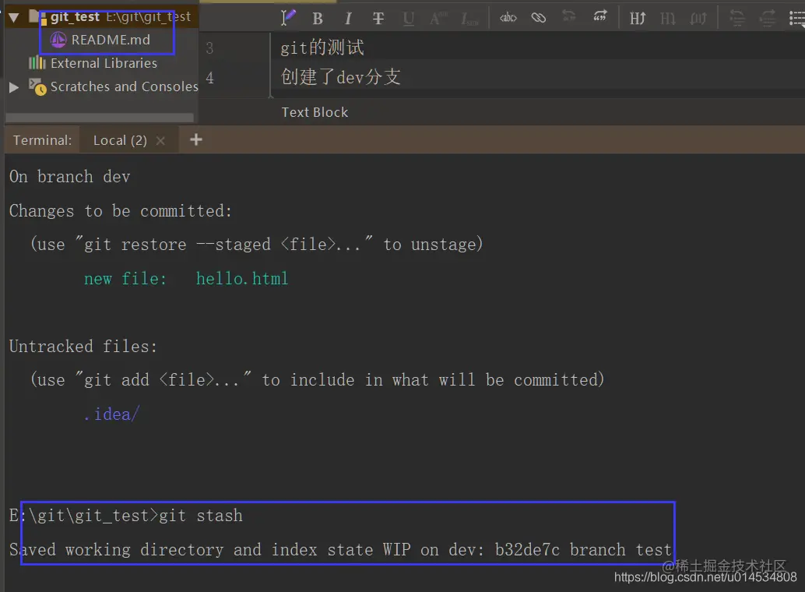
Task: Click the External Libraries bars icon
Action: coord(37,63)
